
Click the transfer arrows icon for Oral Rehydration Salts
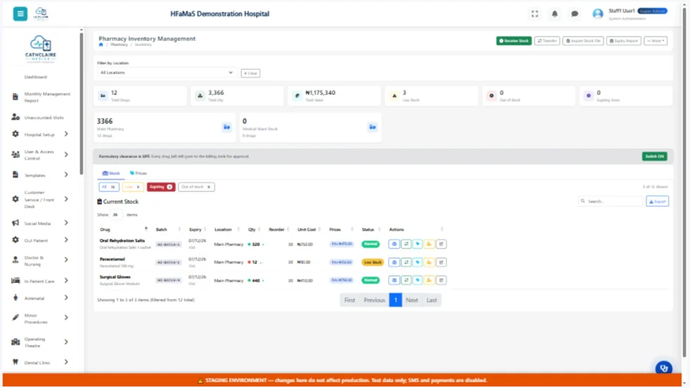405,244
